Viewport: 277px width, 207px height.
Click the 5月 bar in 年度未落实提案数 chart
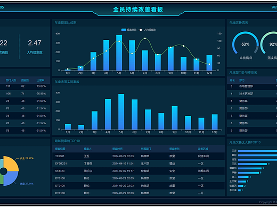(121, 111)
